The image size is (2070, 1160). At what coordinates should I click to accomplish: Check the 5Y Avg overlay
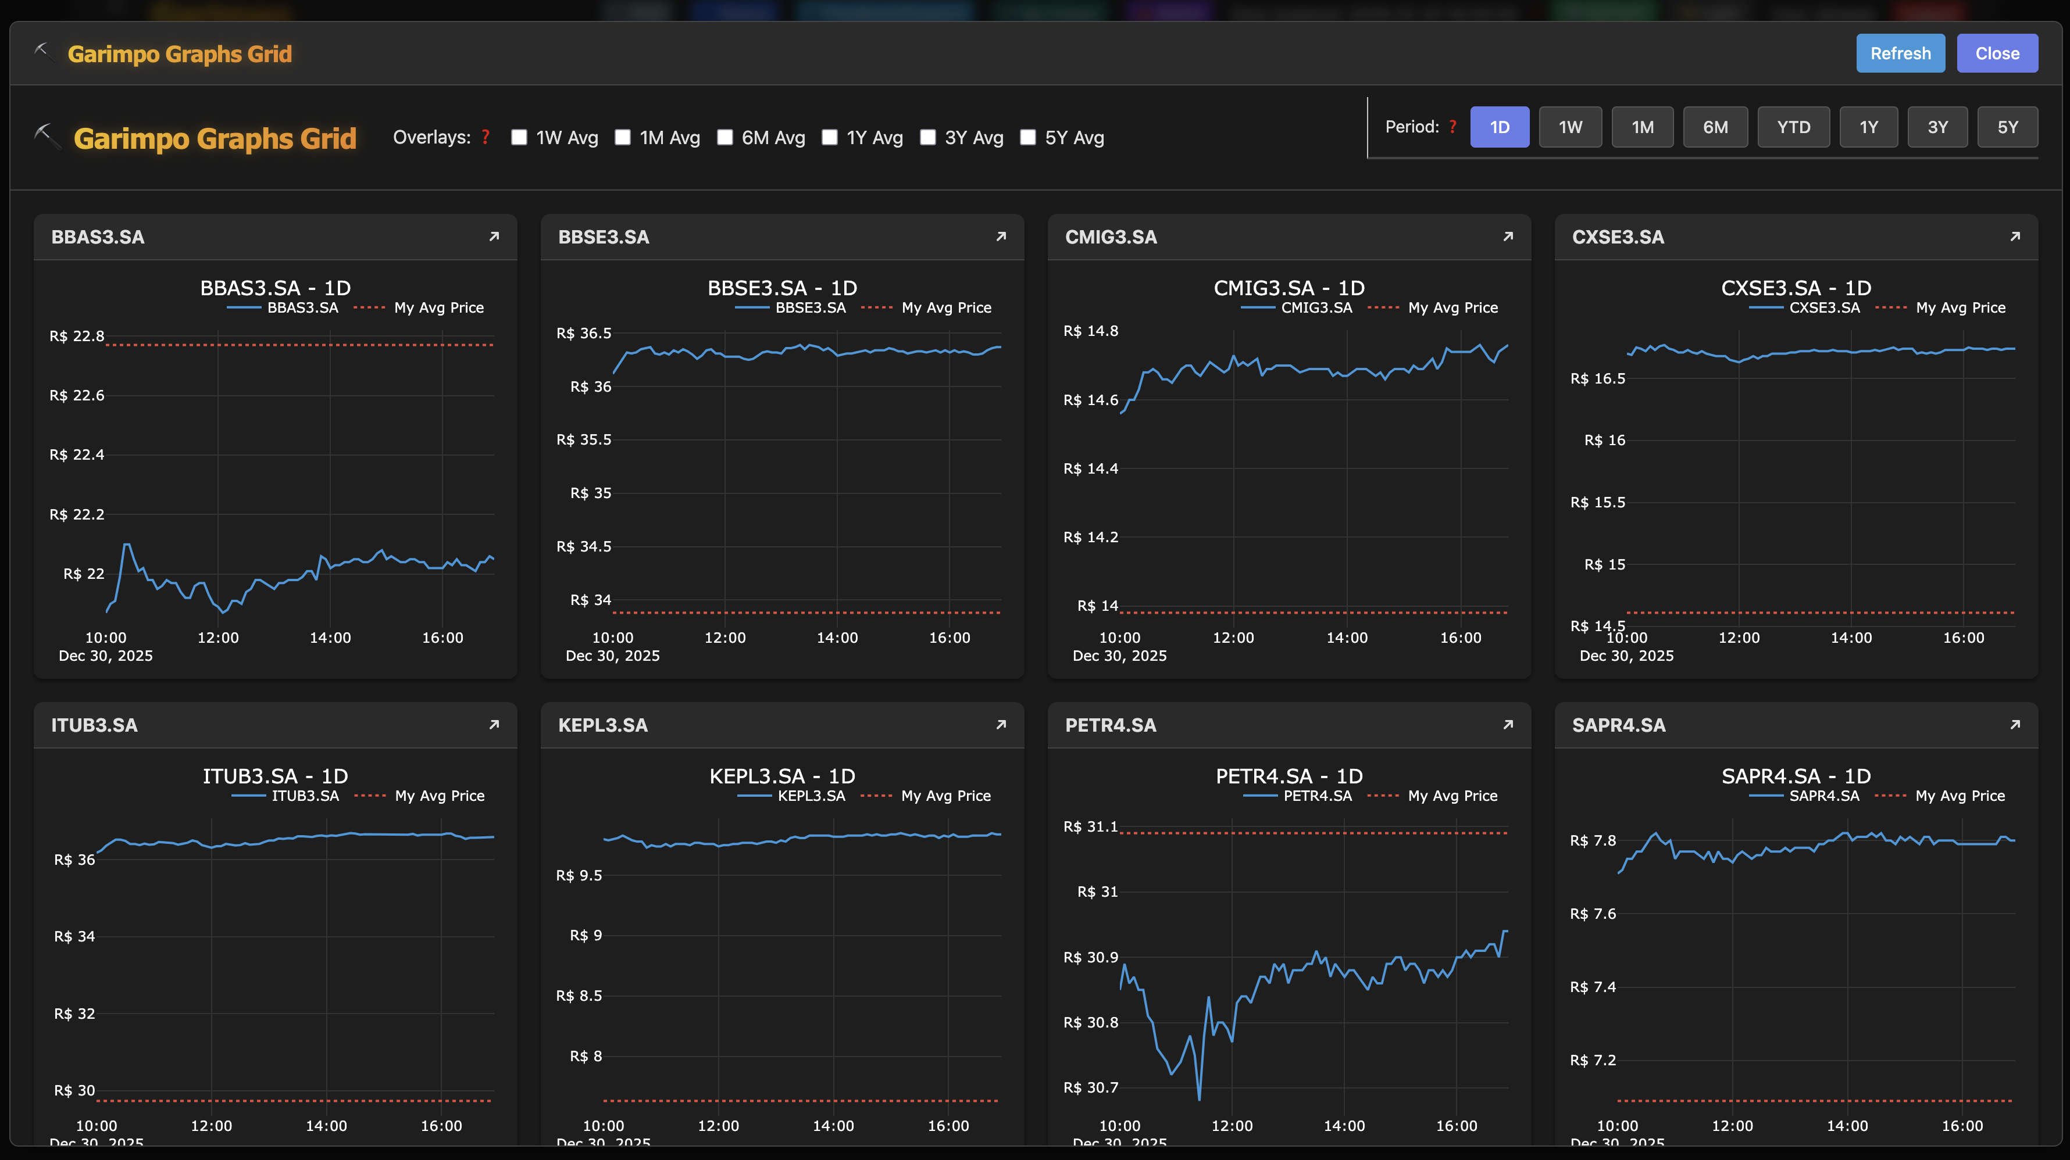pos(1028,137)
